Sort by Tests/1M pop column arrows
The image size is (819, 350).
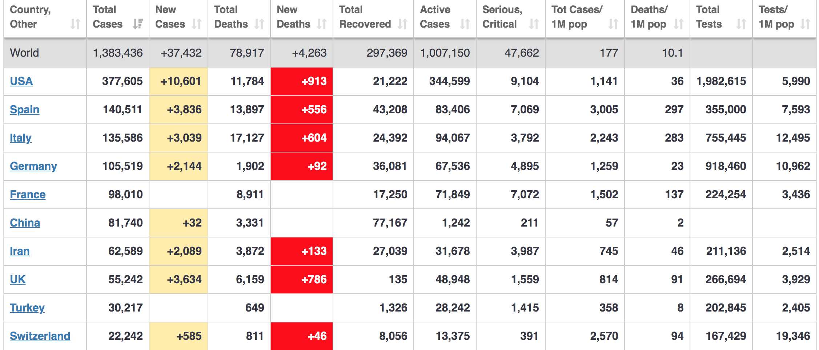(x=805, y=24)
